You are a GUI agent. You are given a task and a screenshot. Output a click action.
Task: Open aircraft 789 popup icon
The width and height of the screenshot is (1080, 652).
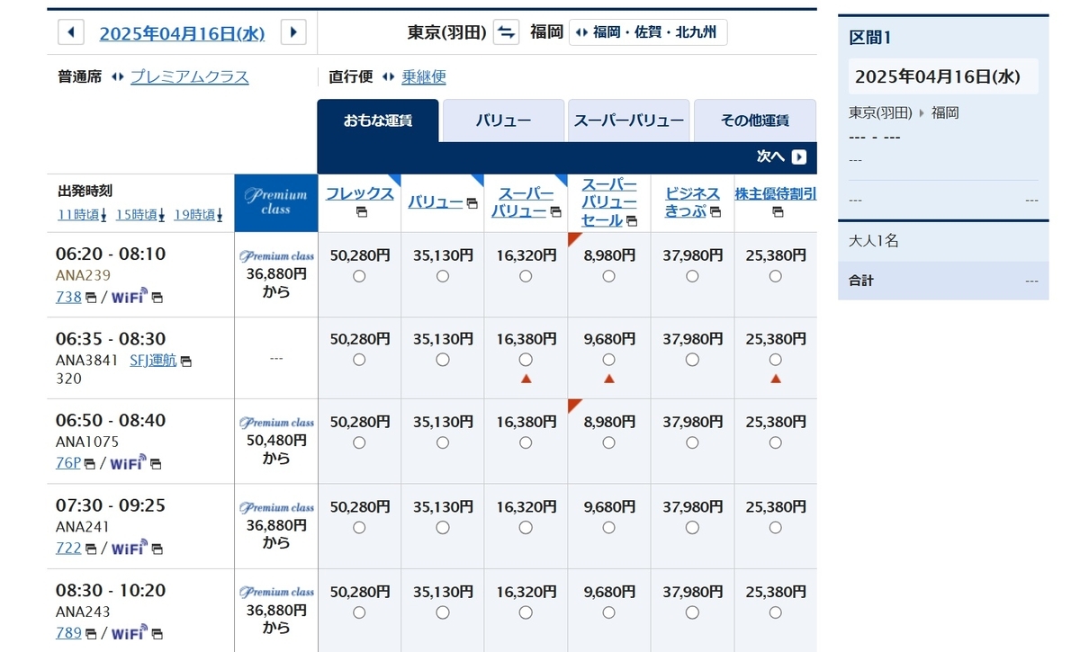pos(90,633)
